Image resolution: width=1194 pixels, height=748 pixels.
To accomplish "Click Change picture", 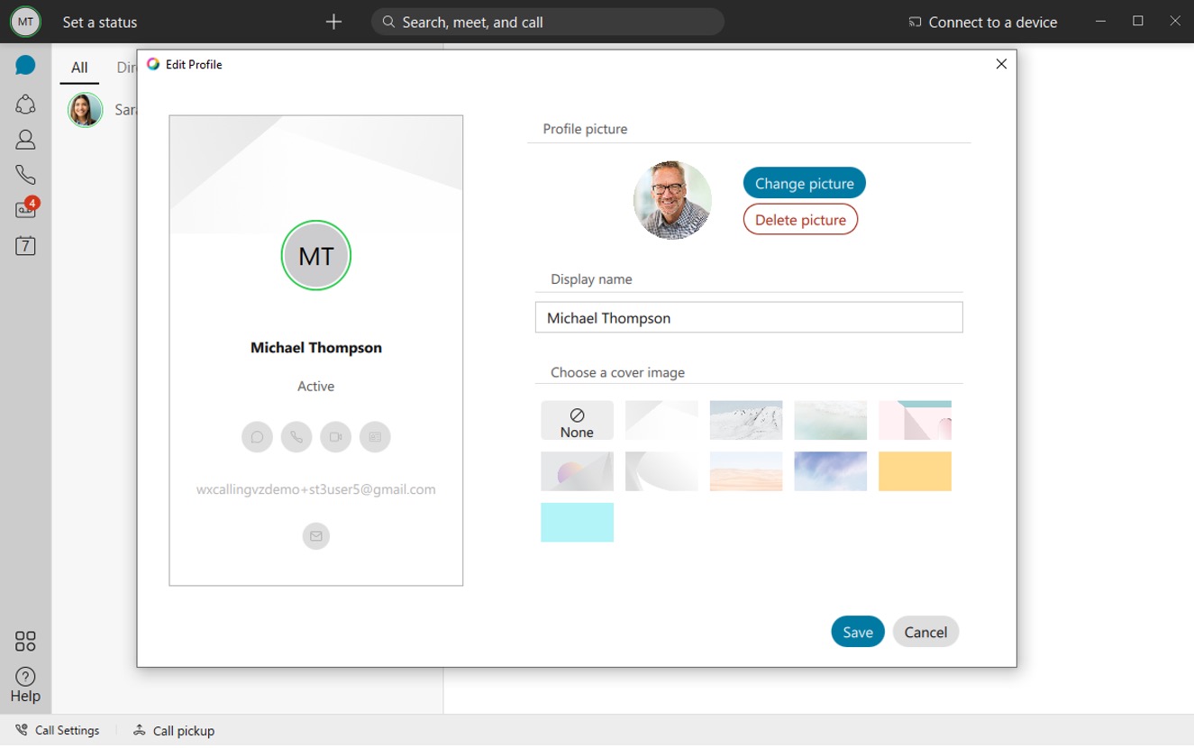I will (803, 183).
